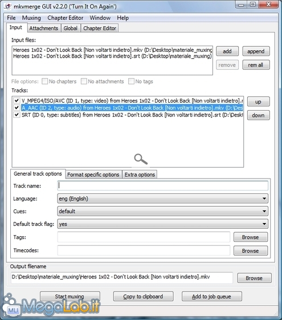Switch to the Global tab

(x=71, y=28)
